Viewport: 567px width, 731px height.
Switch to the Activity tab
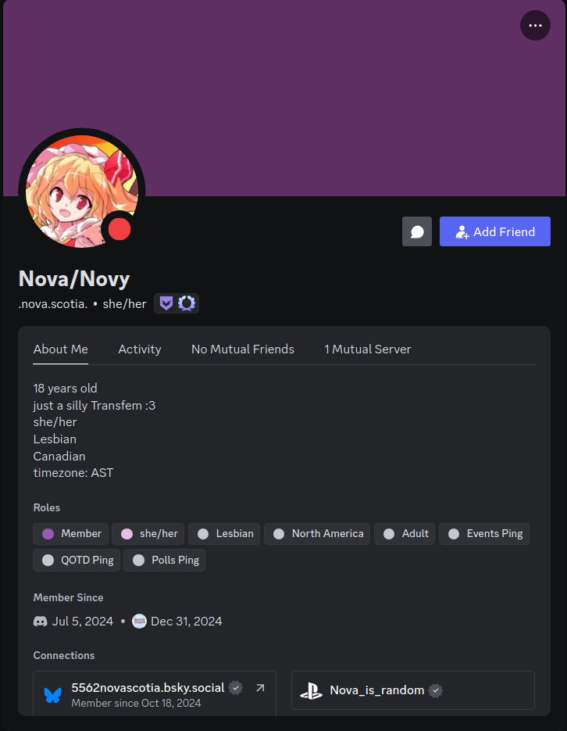point(140,349)
